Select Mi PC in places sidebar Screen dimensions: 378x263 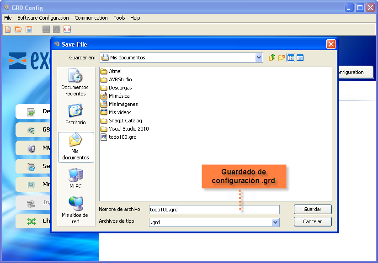[x=75, y=179]
